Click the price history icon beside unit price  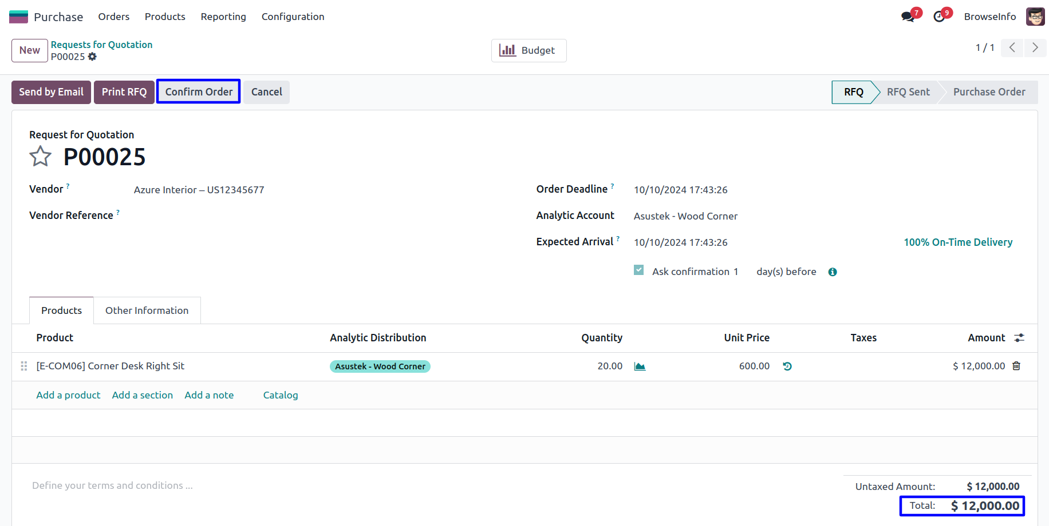787,366
